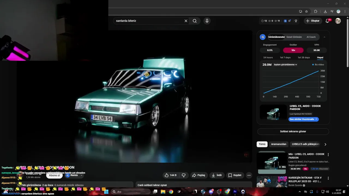Click the install app icon in address bar

coord(300,11)
